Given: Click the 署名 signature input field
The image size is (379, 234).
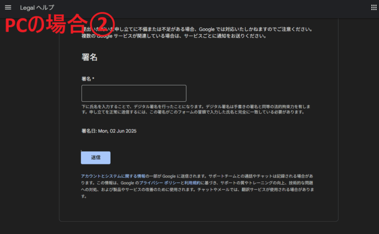Looking at the screenshot, I should (133, 93).
